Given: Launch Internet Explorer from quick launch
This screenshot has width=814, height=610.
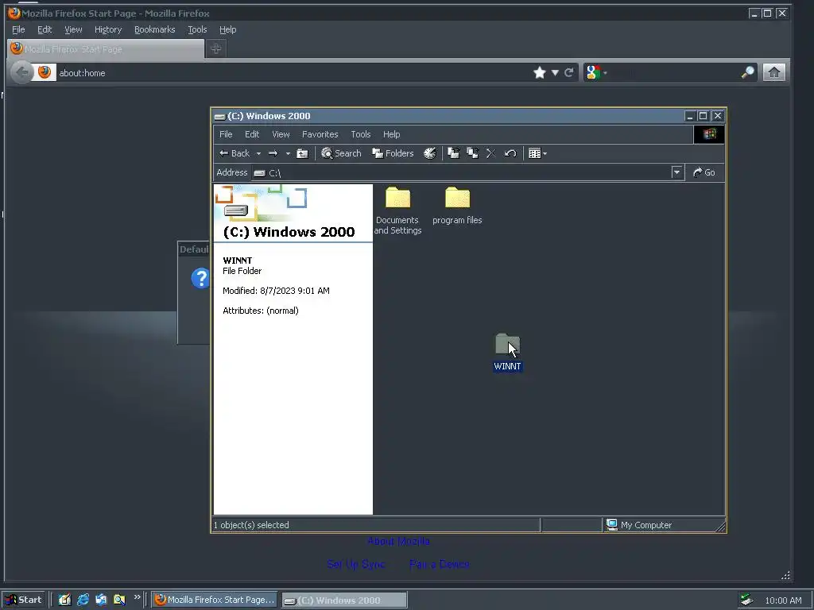Looking at the screenshot, I should click(x=83, y=600).
